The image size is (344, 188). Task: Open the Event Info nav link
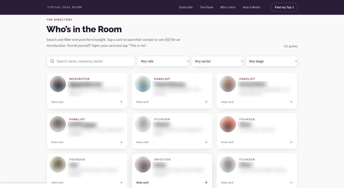point(185,7)
